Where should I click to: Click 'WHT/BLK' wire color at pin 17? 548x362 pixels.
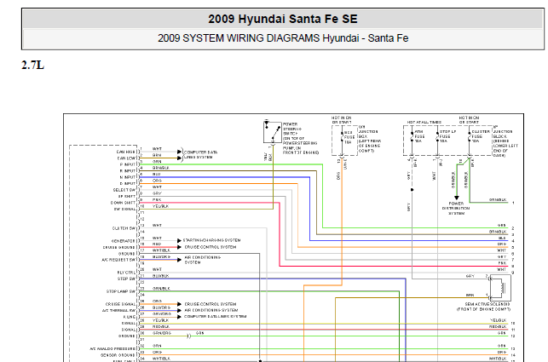click(161, 250)
